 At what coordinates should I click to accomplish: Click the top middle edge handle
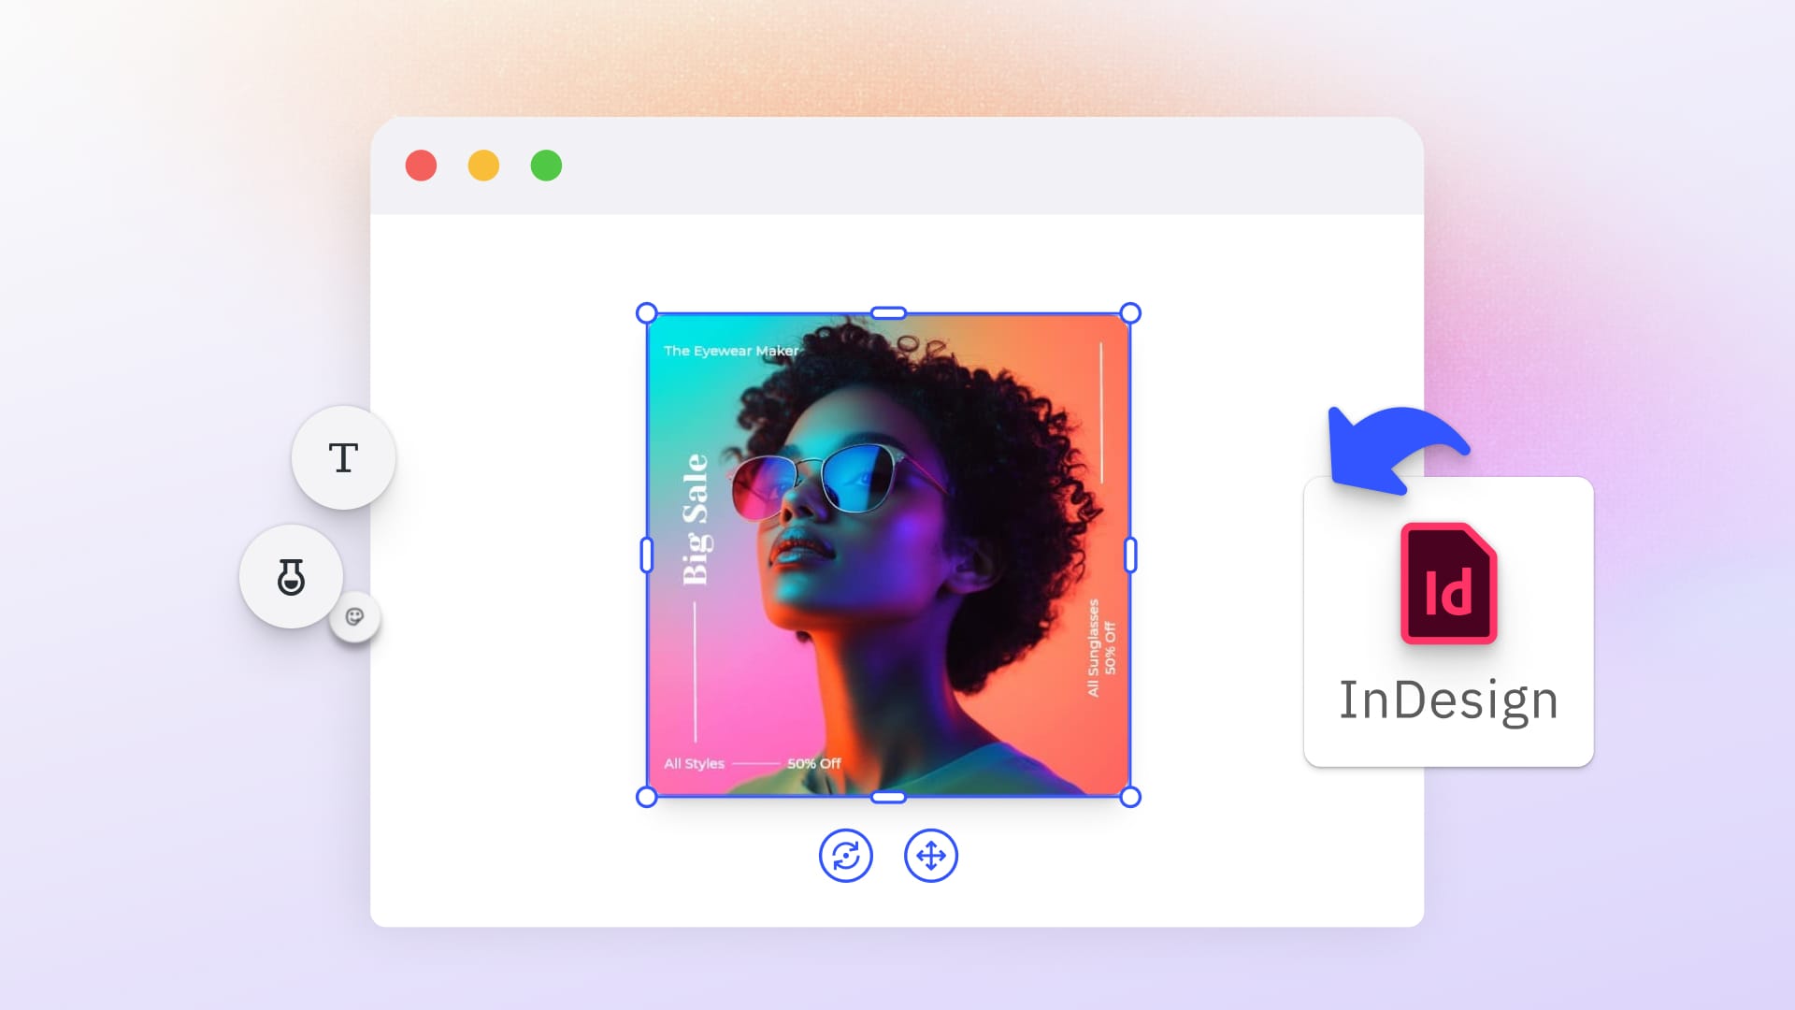click(888, 313)
